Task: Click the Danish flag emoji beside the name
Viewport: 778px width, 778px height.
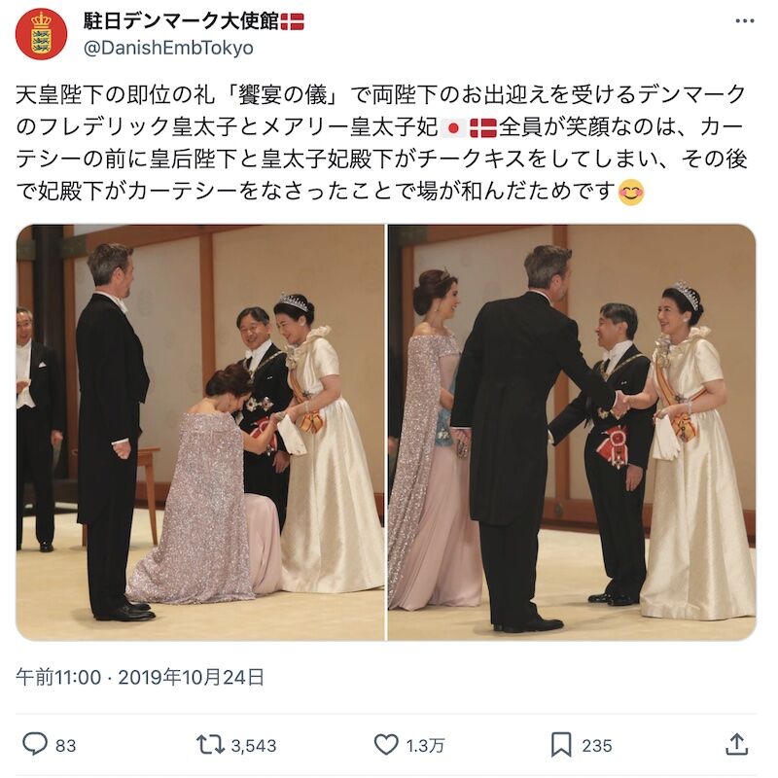Action: coord(292,21)
